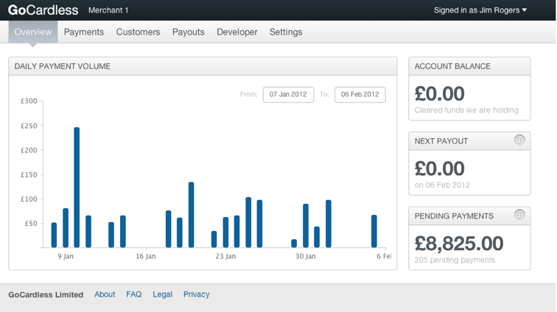The height and width of the screenshot is (312, 557).
Task: Open the Settings tab
Action: click(286, 32)
